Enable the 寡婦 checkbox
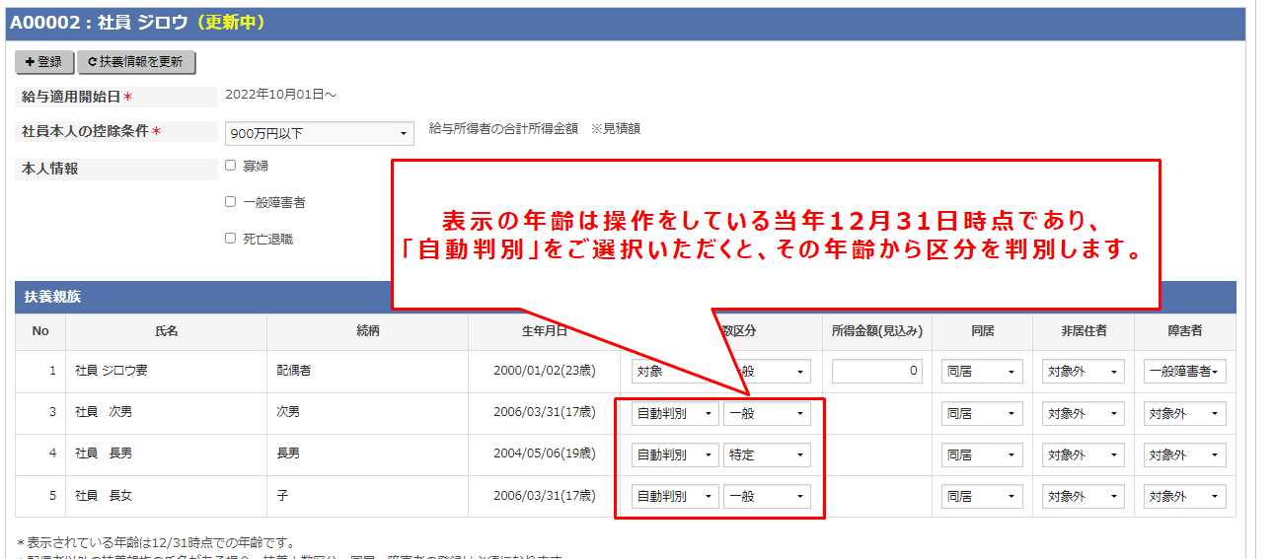Image resolution: width=1274 pixels, height=559 pixels. point(230,166)
